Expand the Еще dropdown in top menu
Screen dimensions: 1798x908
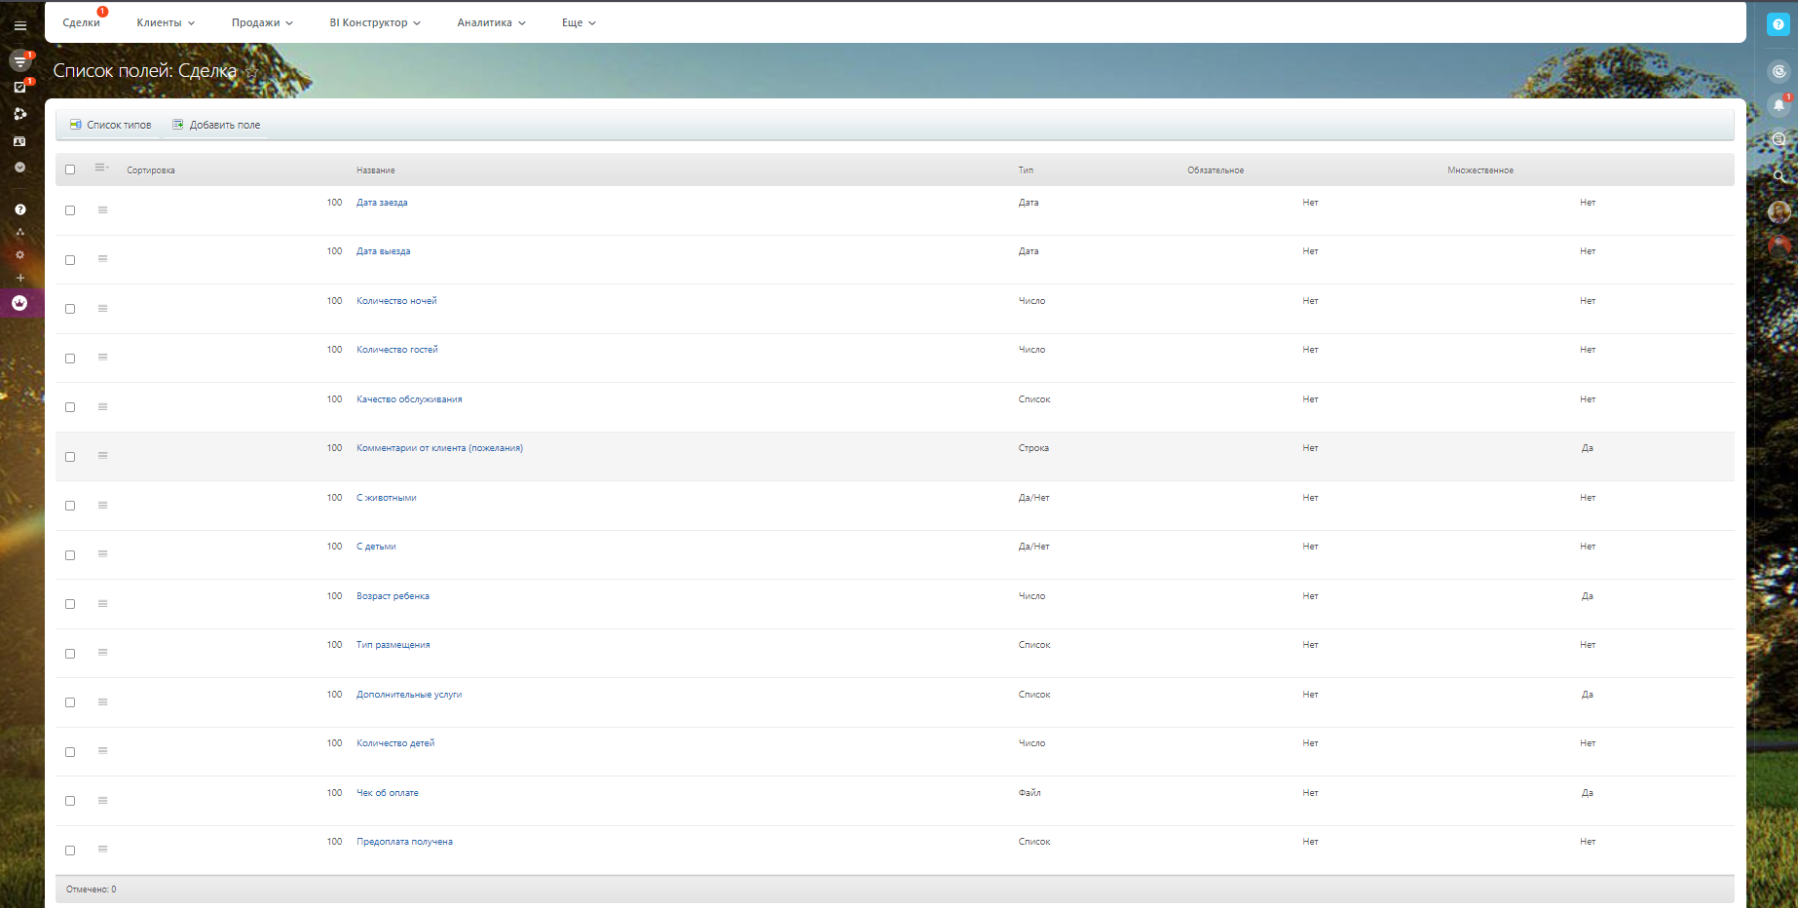(x=579, y=22)
